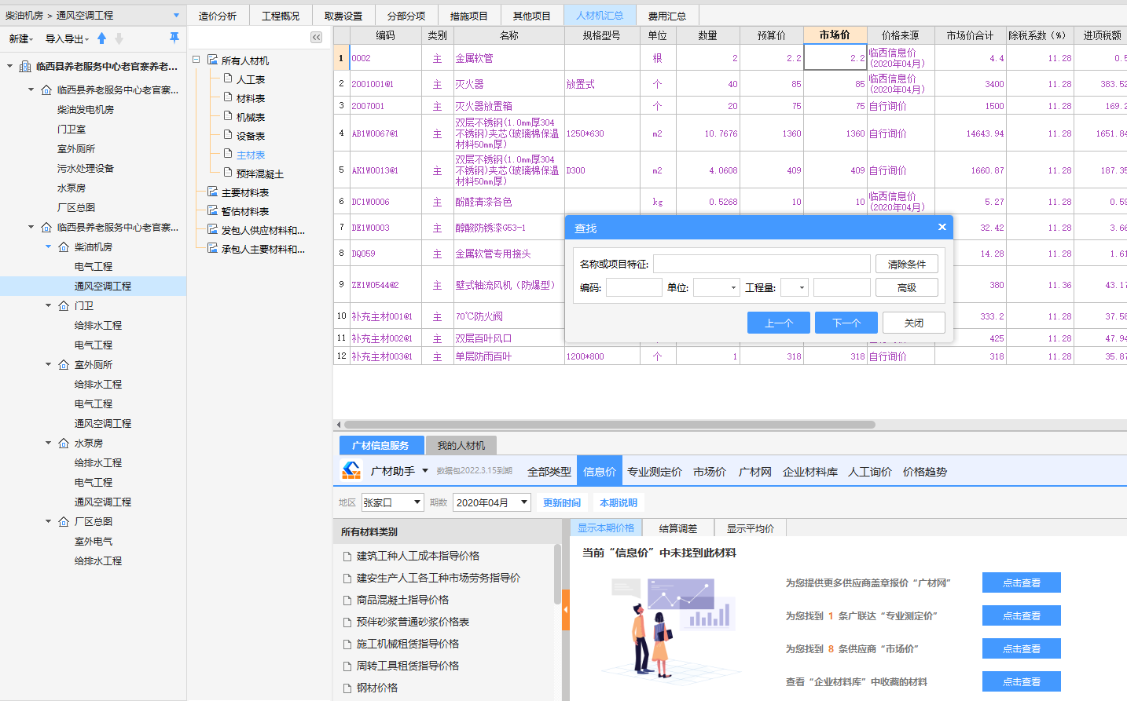Open the project path dropdown at the top left

(176, 16)
